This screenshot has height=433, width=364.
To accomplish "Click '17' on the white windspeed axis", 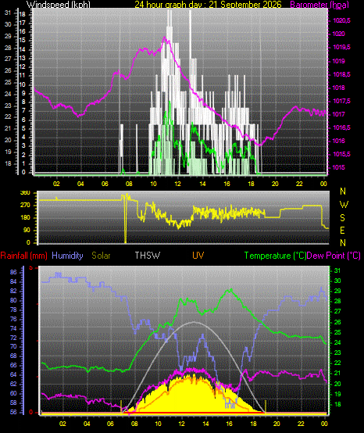I will coord(22,23).
